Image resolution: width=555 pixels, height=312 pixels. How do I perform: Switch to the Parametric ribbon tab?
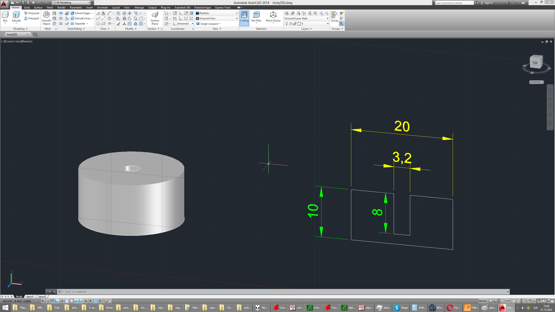pos(76,7)
